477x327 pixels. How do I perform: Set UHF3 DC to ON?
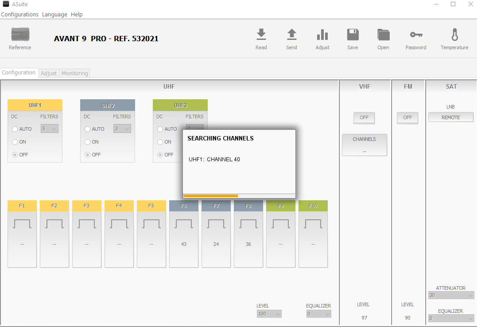160,142
